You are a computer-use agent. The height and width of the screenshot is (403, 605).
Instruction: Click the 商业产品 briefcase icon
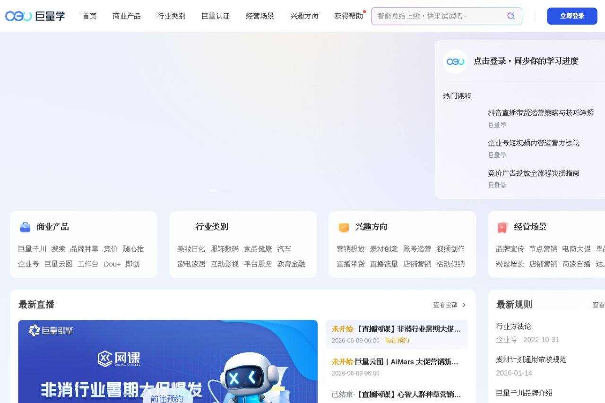pos(25,227)
